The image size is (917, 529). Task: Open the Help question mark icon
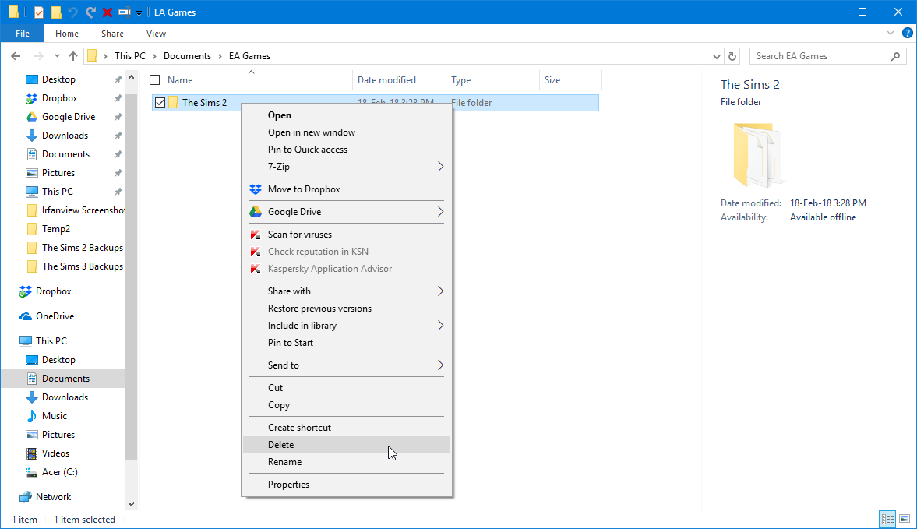click(x=908, y=34)
